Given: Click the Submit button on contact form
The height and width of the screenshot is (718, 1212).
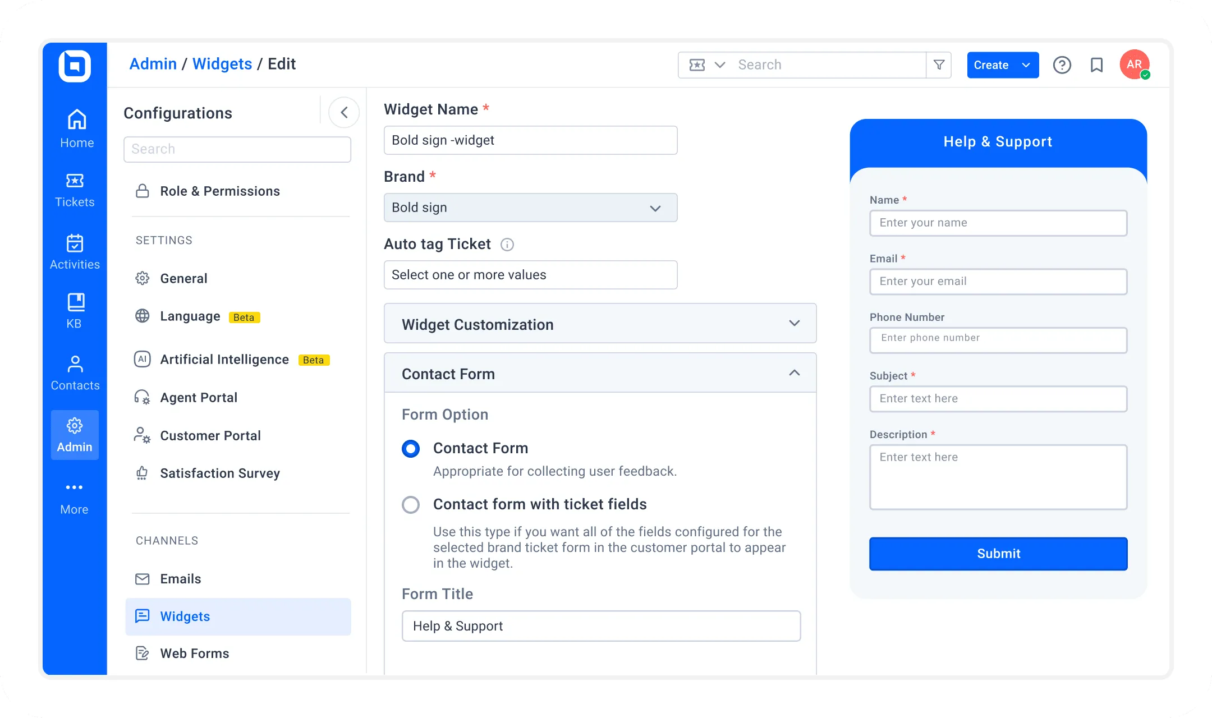Looking at the screenshot, I should [998, 554].
